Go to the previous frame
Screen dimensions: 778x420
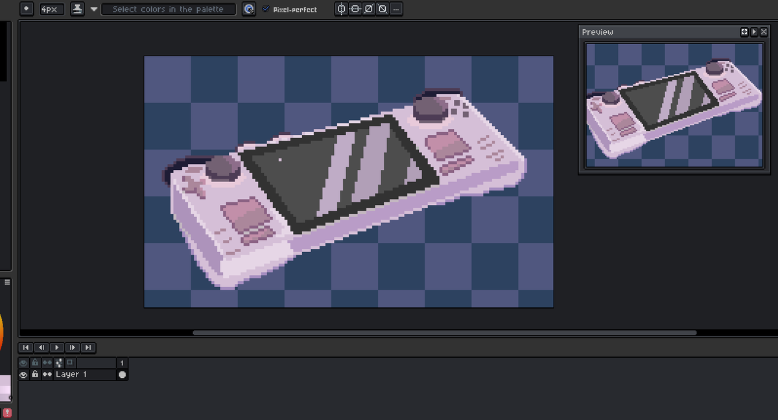click(41, 347)
